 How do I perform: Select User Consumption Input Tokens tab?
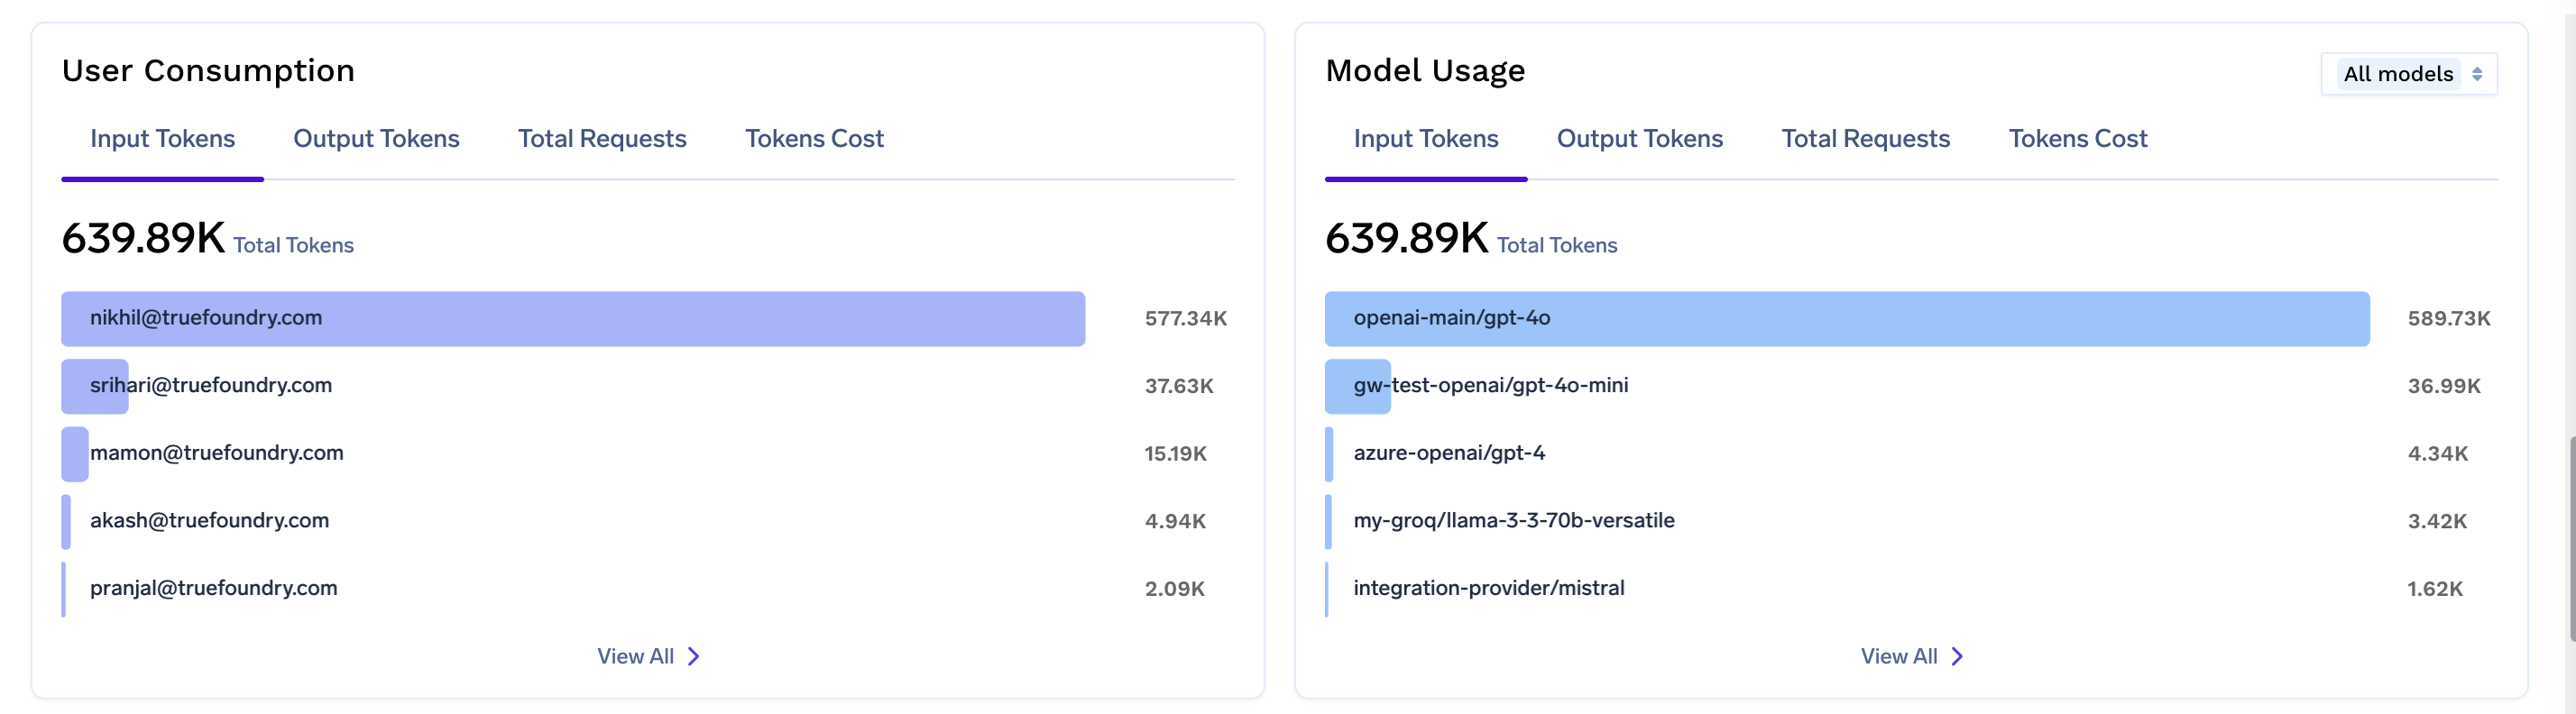pos(163,139)
